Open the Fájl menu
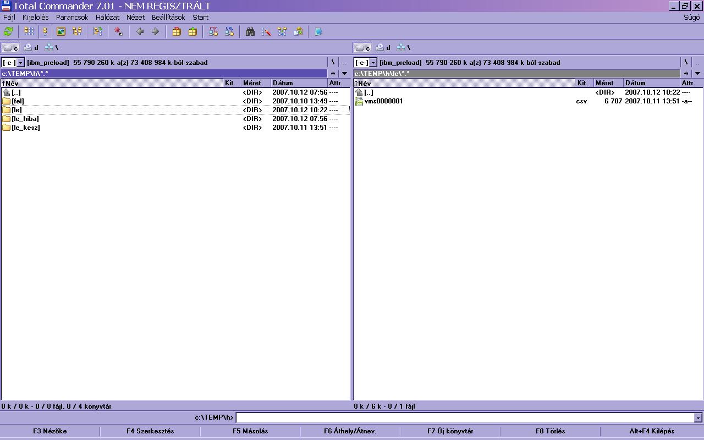This screenshot has width=704, height=440. click(x=9, y=17)
